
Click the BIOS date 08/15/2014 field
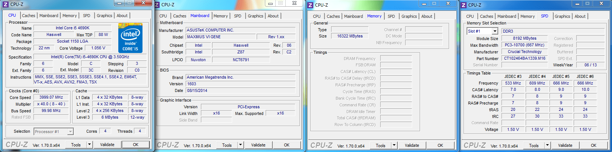coord(240,90)
